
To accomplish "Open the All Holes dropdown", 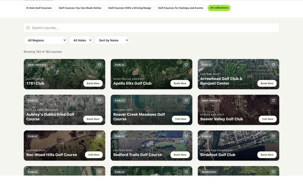I will [80, 40].
